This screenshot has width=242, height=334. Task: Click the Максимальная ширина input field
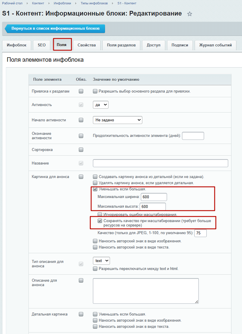tap(154, 197)
